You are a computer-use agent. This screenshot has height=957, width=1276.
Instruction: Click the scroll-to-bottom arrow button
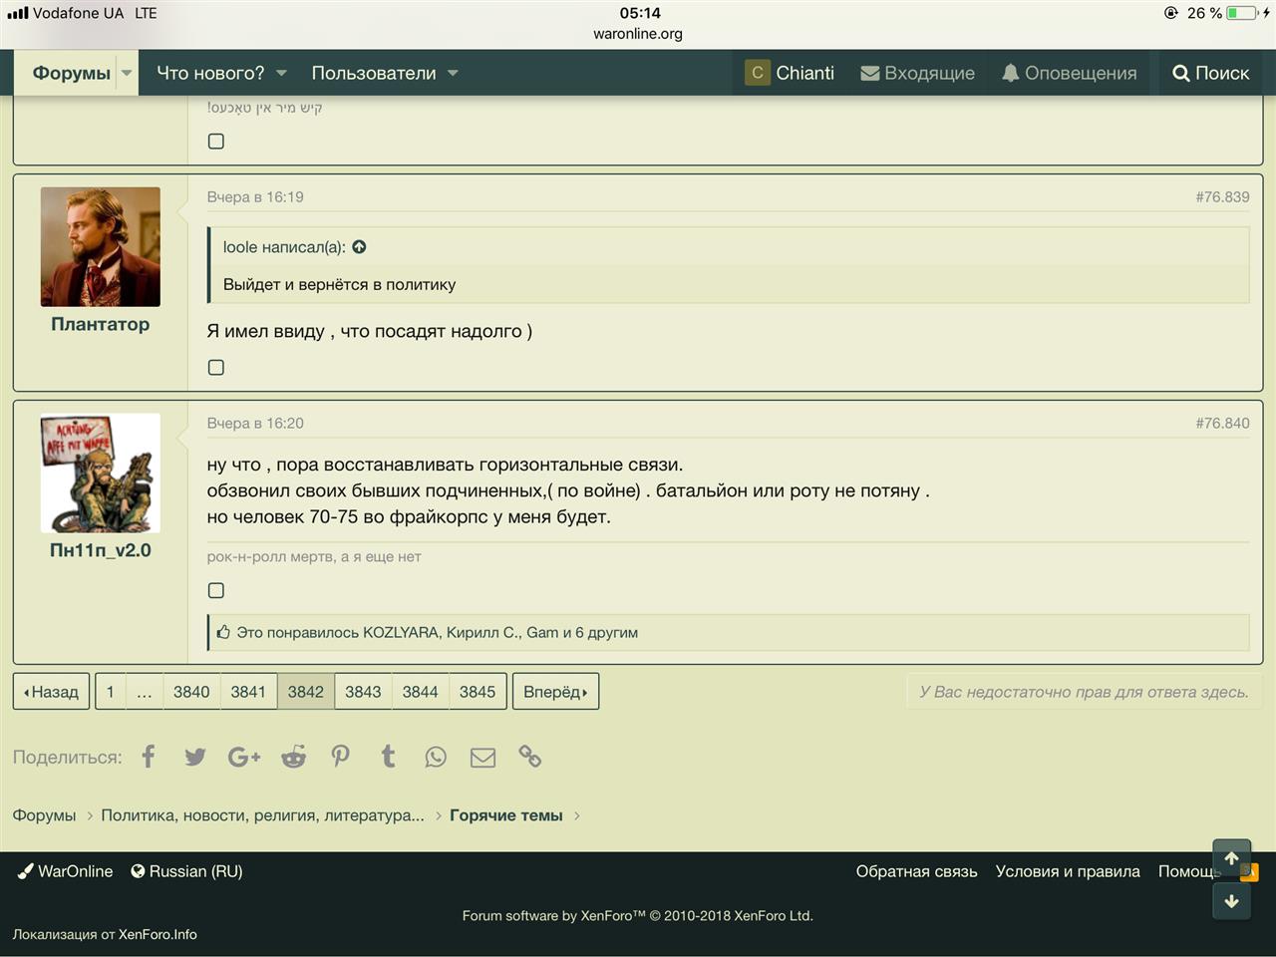[x=1232, y=901]
